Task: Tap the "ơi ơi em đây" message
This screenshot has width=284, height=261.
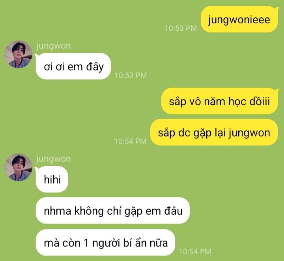Action: [x=73, y=66]
